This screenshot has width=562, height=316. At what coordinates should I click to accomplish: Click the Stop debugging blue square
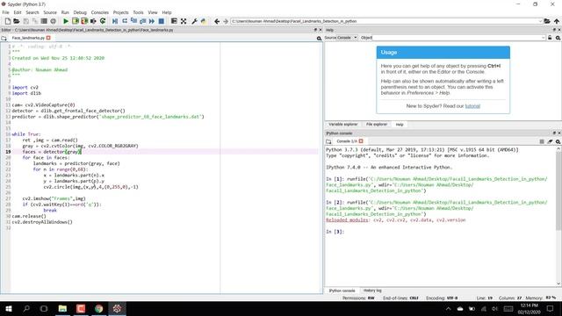[x=162, y=21]
